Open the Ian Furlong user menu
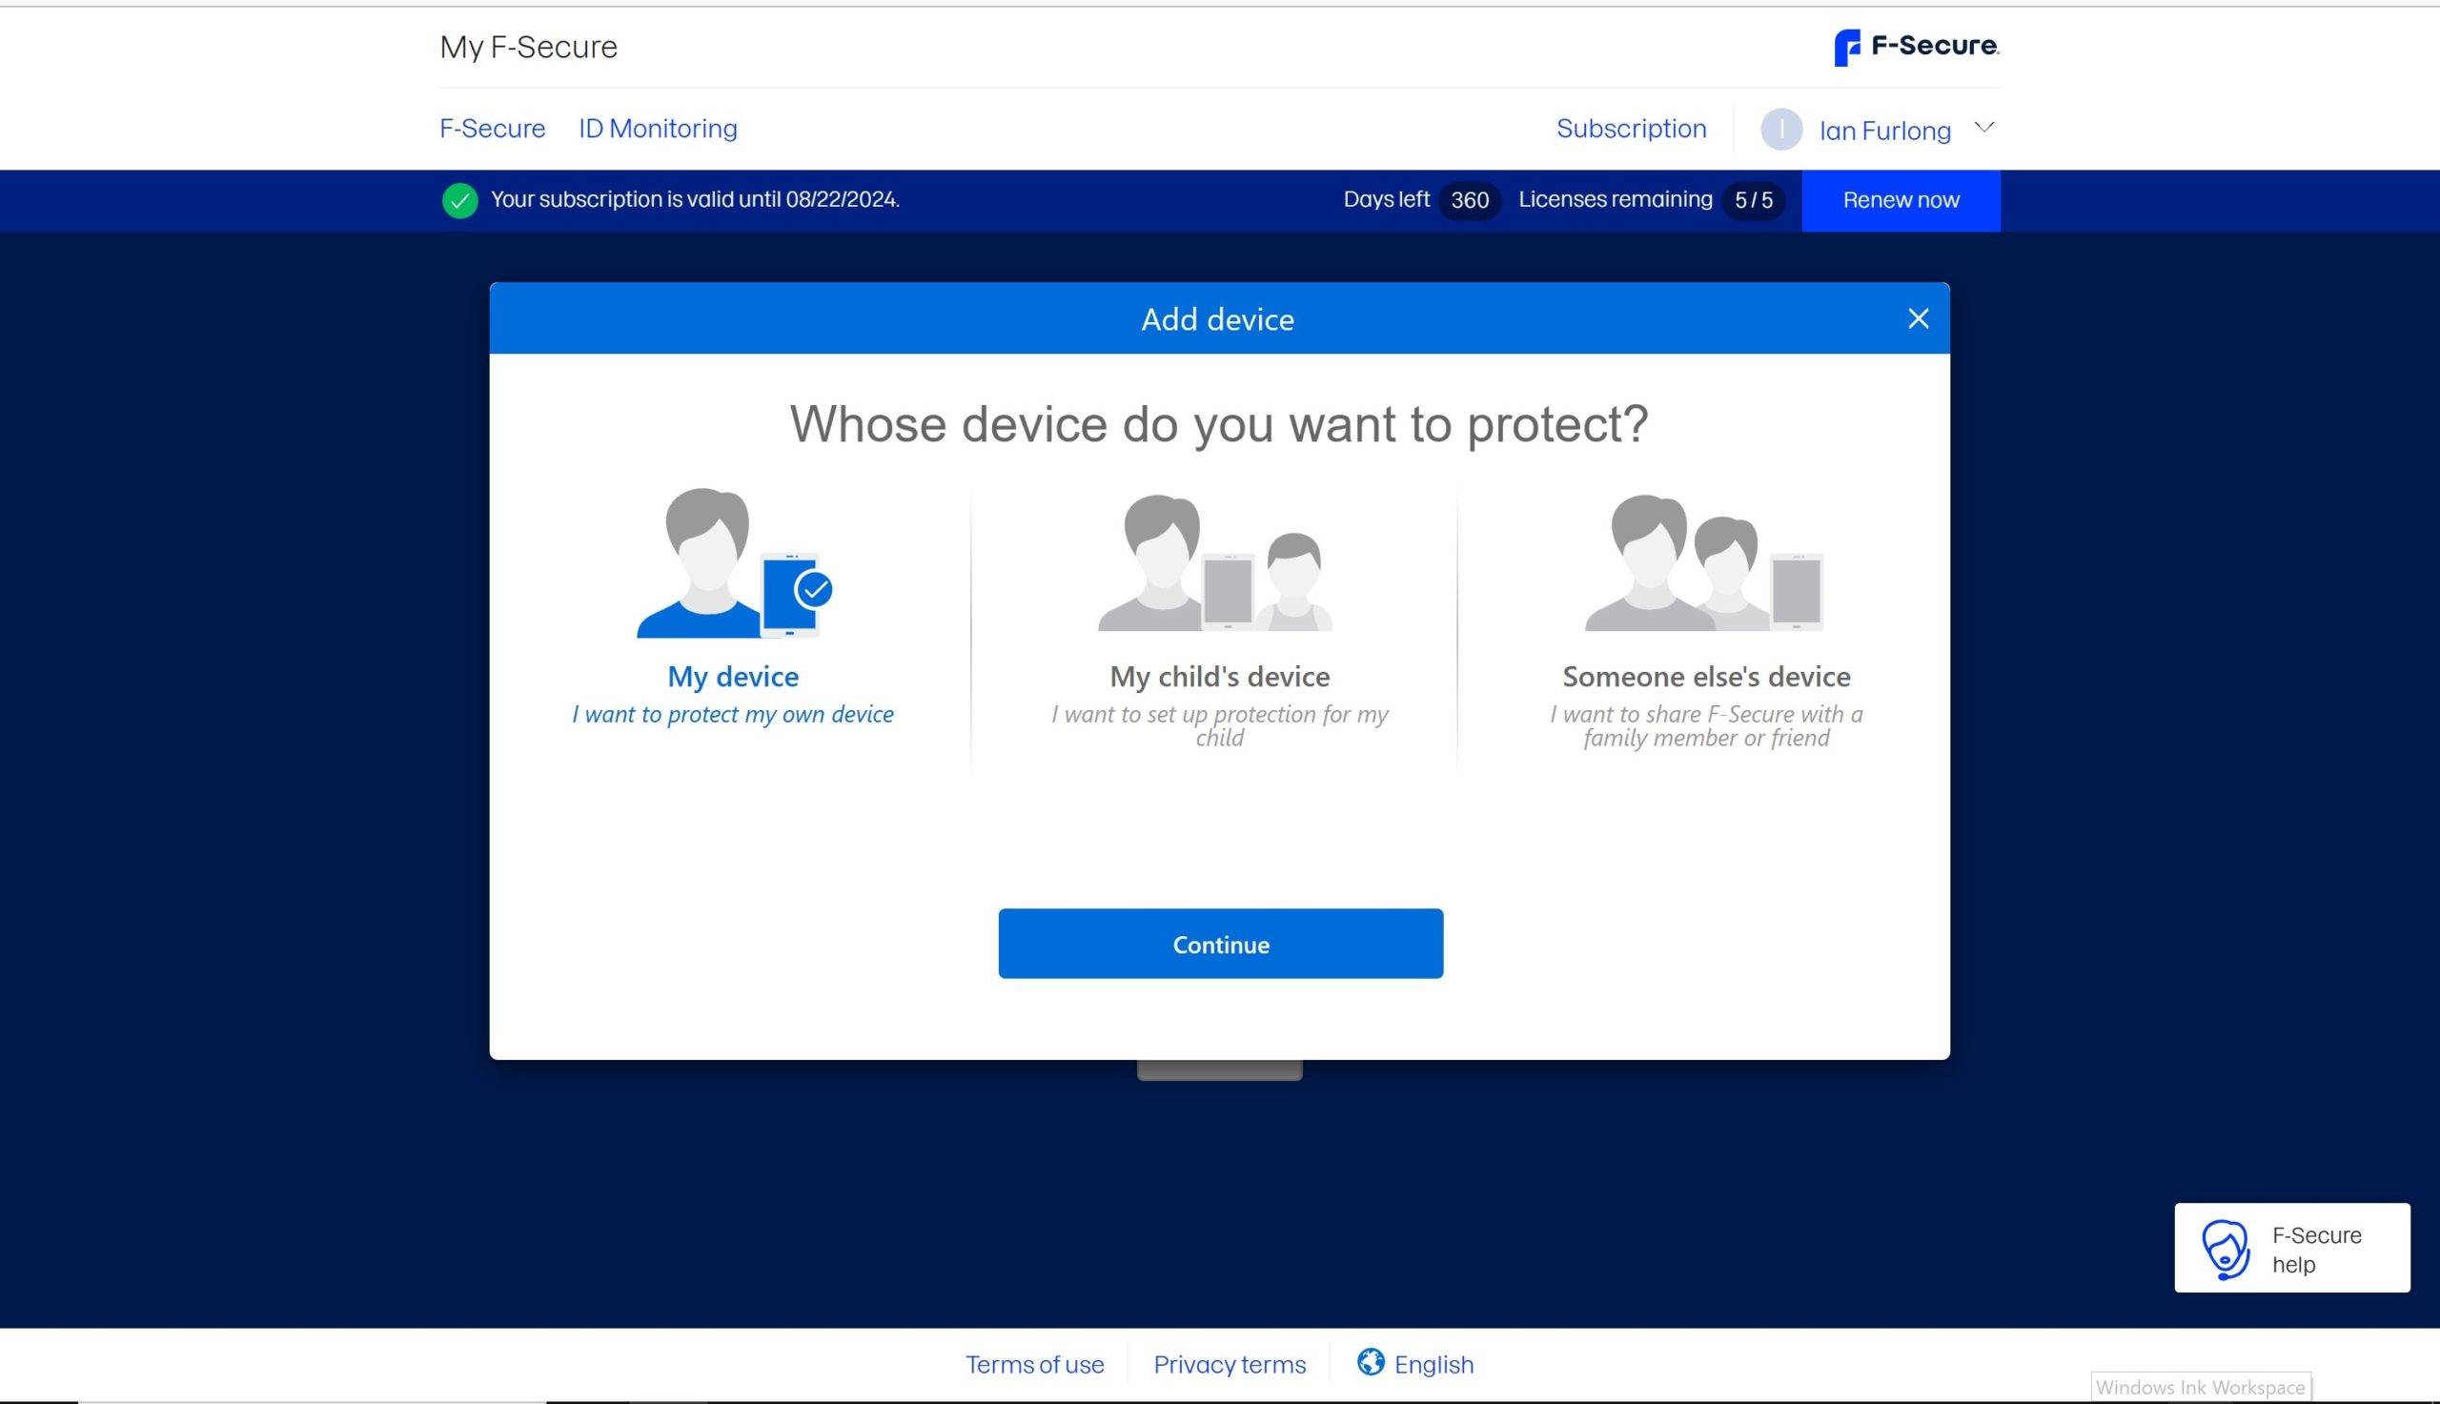Image resolution: width=2440 pixels, height=1404 pixels. click(x=1883, y=132)
